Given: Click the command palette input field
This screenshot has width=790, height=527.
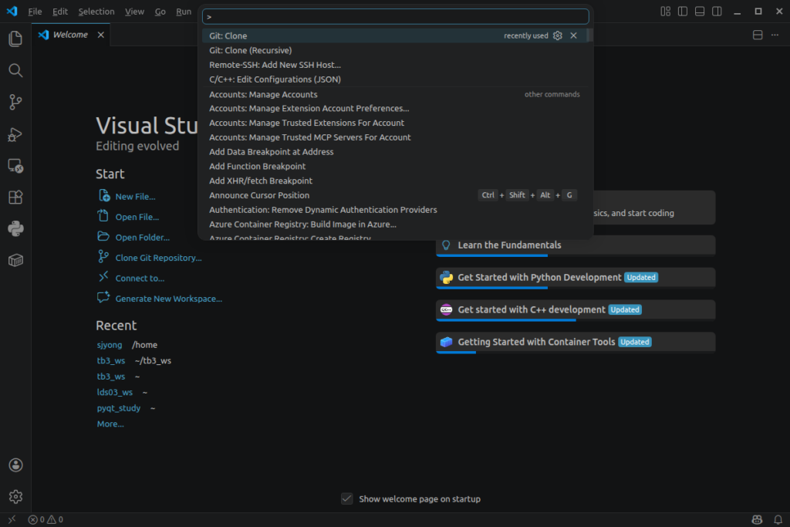Looking at the screenshot, I should point(396,17).
